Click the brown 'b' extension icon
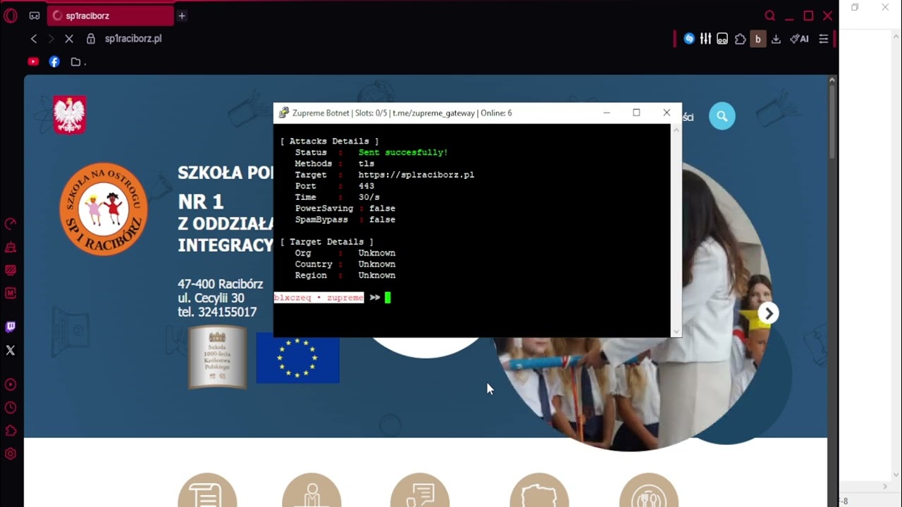Screen dimensions: 902x507 [x=758, y=39]
